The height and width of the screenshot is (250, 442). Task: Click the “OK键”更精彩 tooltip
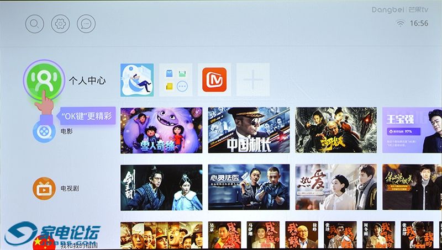[87, 116]
